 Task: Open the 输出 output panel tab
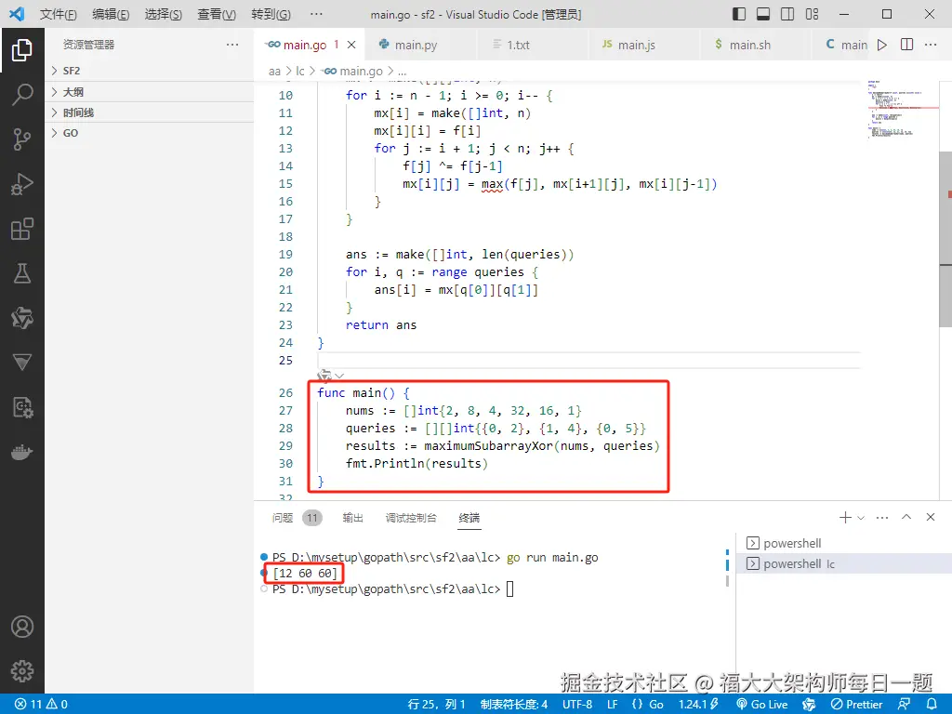[352, 518]
